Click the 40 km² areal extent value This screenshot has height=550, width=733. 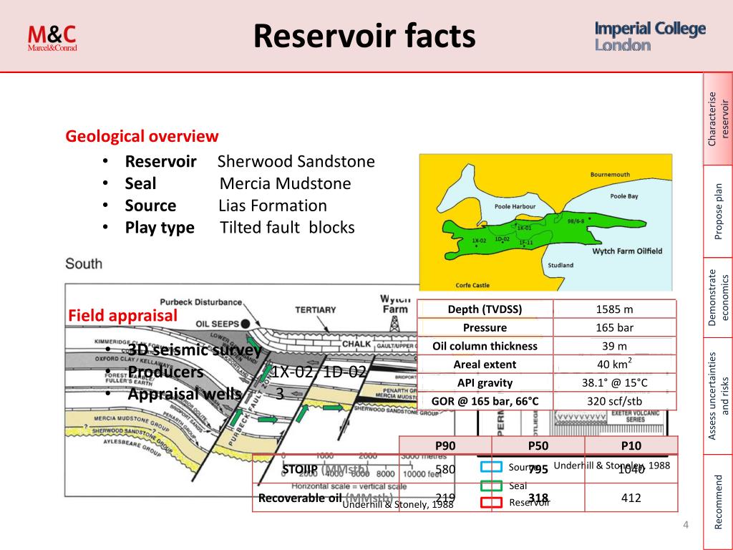pyautogui.click(x=615, y=365)
